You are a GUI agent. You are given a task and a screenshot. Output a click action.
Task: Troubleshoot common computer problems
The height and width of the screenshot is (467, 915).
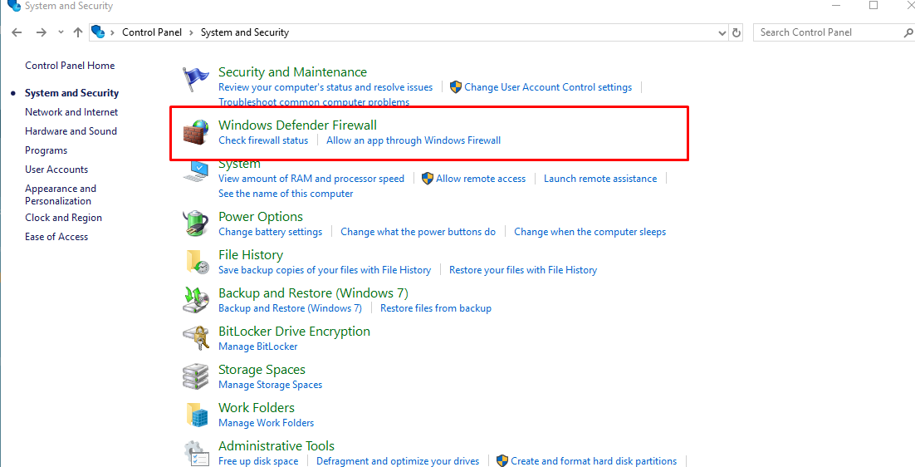[314, 102]
